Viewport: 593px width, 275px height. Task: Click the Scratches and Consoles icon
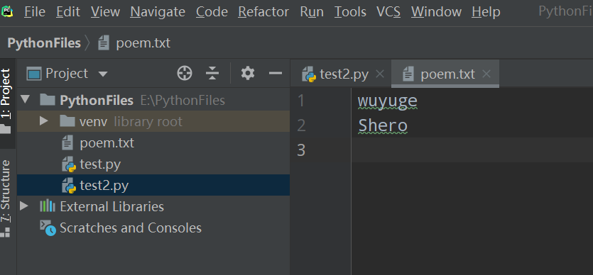pyautogui.click(x=48, y=228)
